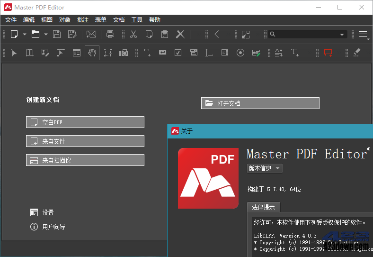Select the Edit Forms tool

click(x=77, y=53)
